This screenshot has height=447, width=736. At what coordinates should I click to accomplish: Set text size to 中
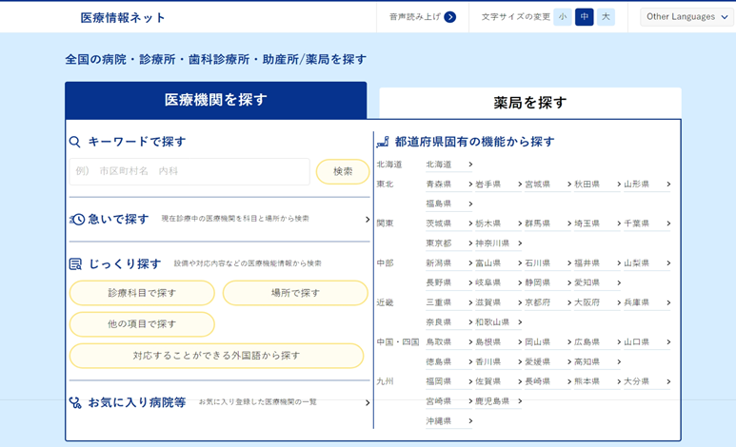coord(584,17)
